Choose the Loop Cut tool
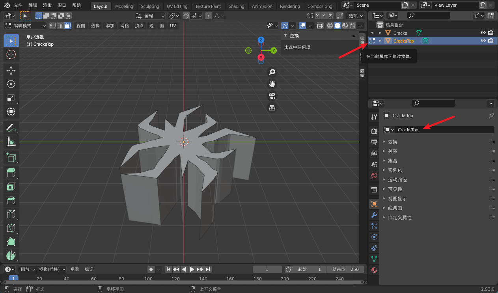 (x=11, y=214)
